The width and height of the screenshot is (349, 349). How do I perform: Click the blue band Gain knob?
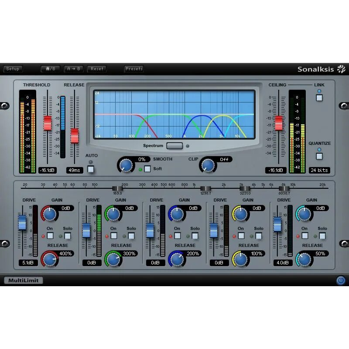pyautogui.click(x=177, y=214)
